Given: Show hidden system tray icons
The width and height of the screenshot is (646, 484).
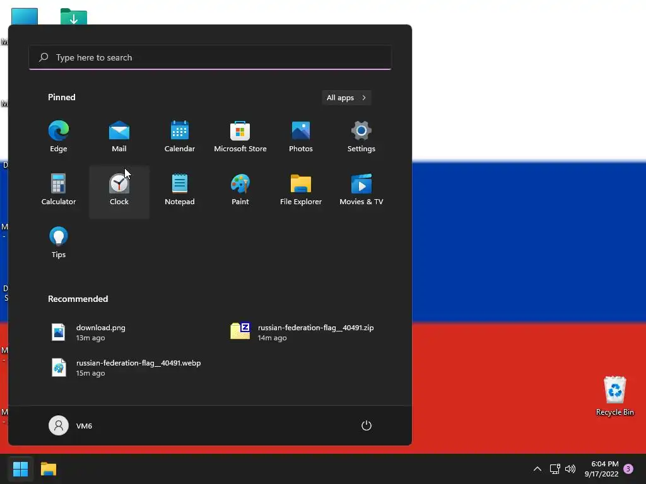Looking at the screenshot, I should pos(537,469).
